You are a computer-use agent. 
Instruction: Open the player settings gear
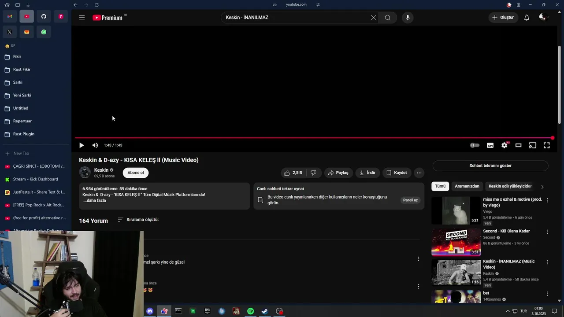coord(505,145)
